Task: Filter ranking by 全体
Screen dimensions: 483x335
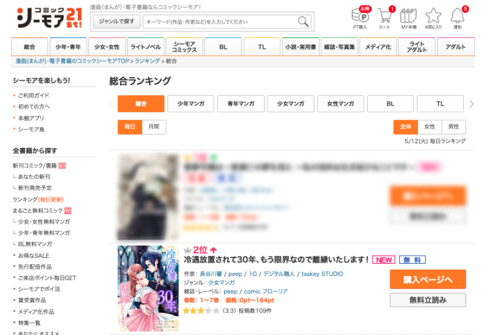Action: 405,126
